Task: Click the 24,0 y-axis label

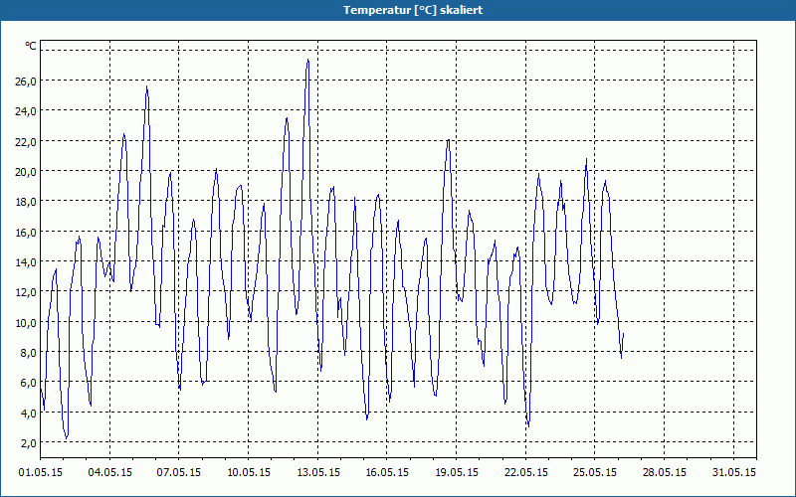Action: click(x=26, y=110)
